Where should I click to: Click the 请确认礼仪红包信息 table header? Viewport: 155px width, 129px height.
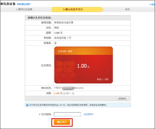(40, 17)
